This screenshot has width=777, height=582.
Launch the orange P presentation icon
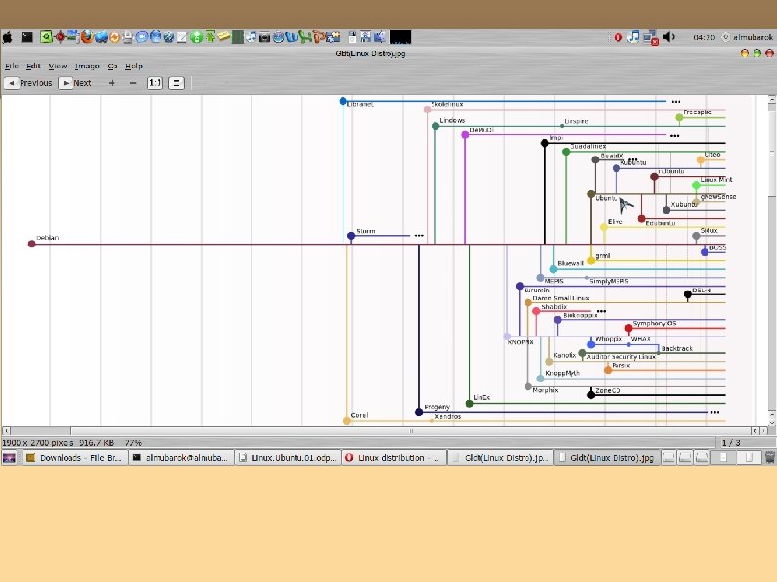coord(319,37)
